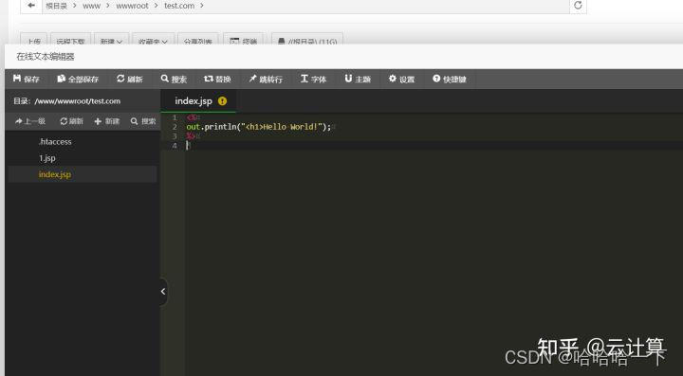
Task: Create new item with sidebar 新建
Action: tap(106, 121)
